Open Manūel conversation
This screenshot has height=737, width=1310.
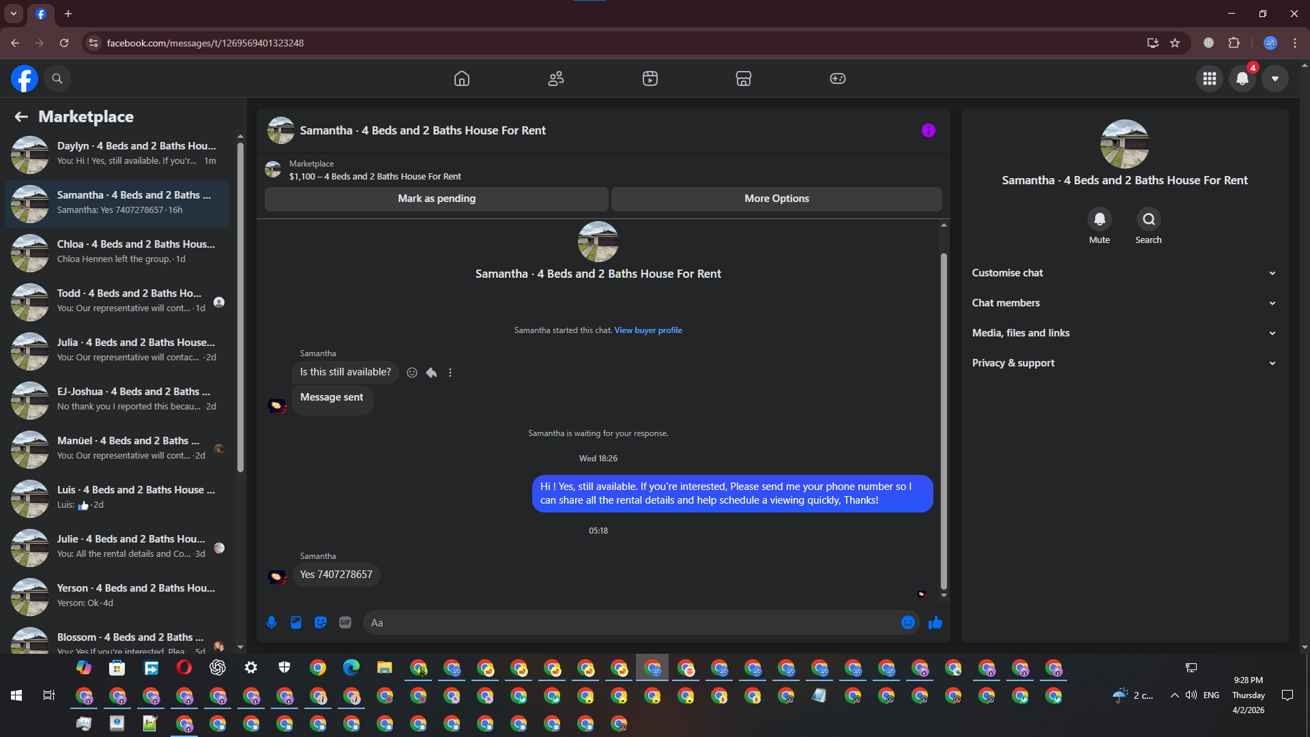coord(118,448)
